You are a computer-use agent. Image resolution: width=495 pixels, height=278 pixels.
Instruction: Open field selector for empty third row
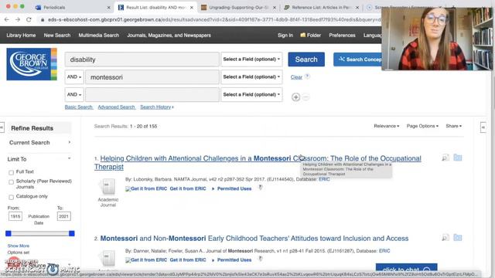click(251, 94)
